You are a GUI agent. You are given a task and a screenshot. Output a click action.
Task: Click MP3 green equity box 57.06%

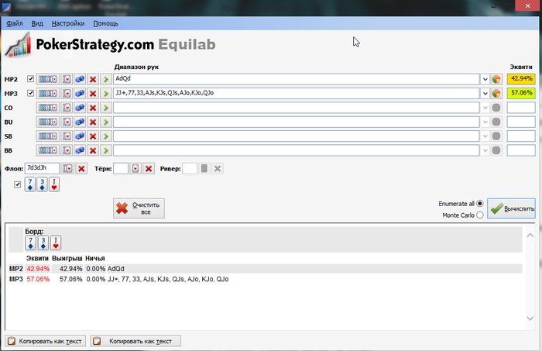click(521, 93)
